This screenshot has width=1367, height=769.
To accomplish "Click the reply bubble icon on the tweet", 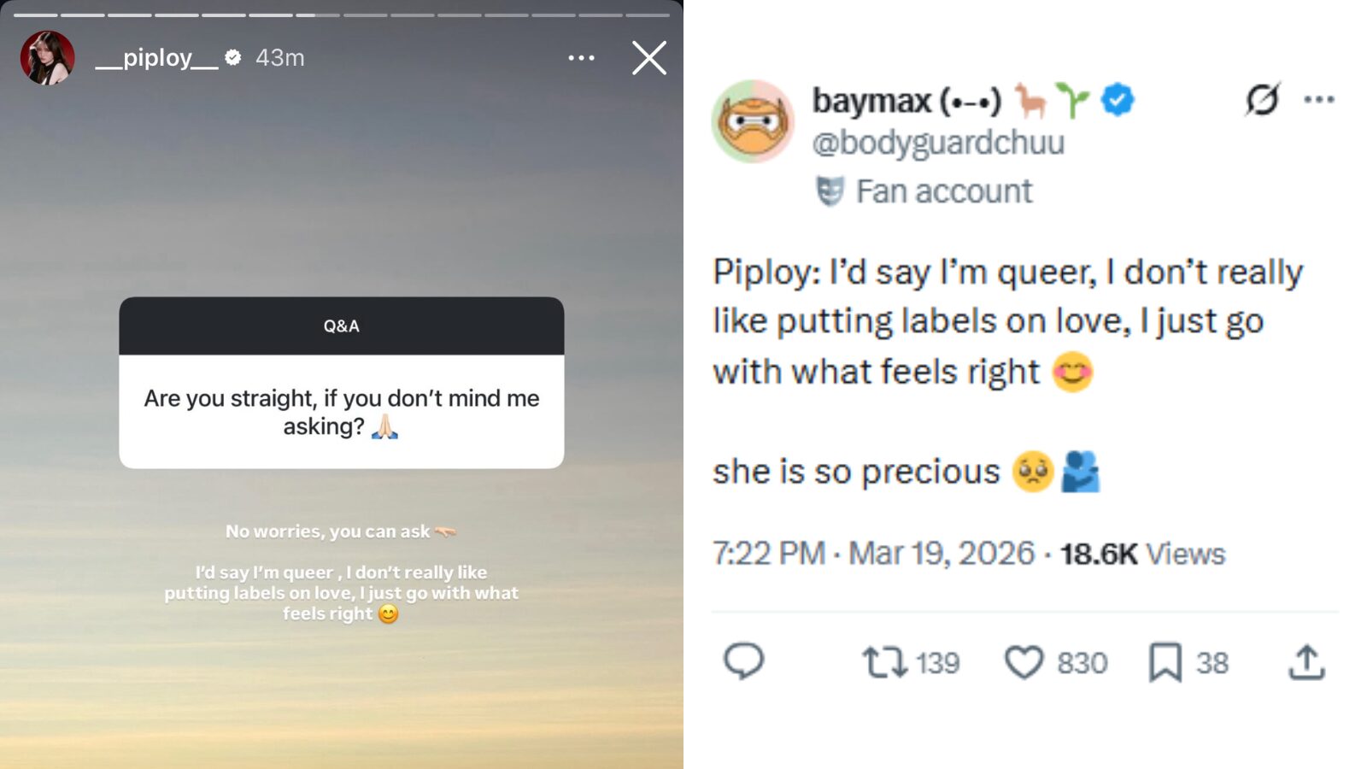I will (745, 662).
